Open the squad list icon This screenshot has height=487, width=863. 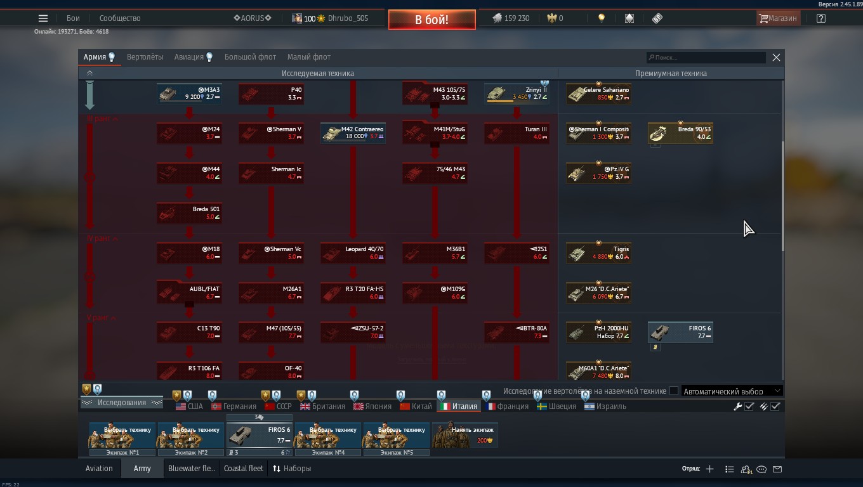(729, 469)
